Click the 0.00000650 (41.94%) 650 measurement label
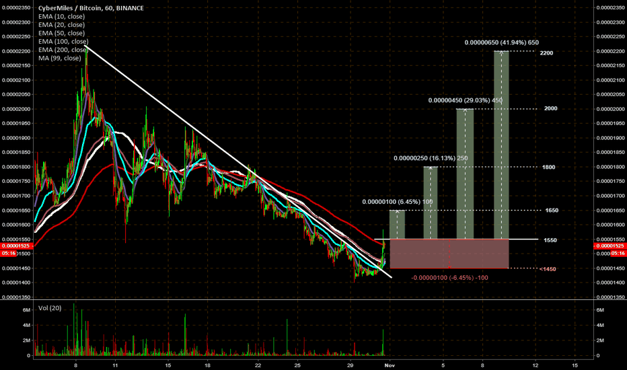 (x=501, y=42)
